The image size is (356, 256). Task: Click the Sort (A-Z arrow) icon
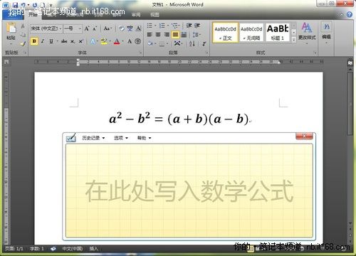coord(192,43)
